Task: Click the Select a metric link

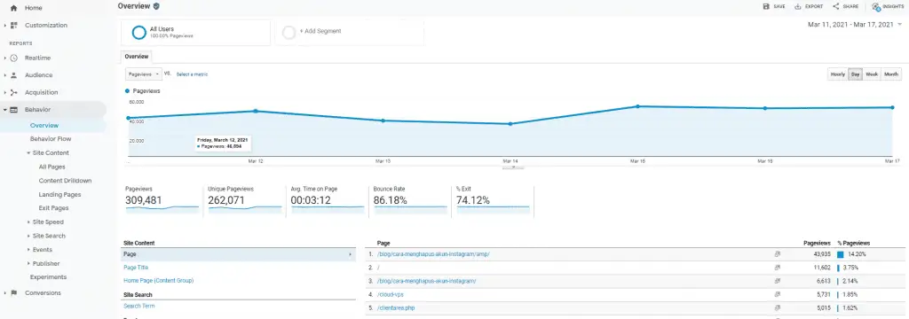Action: (192, 74)
